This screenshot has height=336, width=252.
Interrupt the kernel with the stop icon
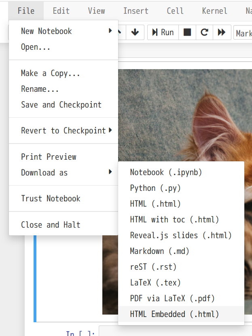tap(187, 32)
